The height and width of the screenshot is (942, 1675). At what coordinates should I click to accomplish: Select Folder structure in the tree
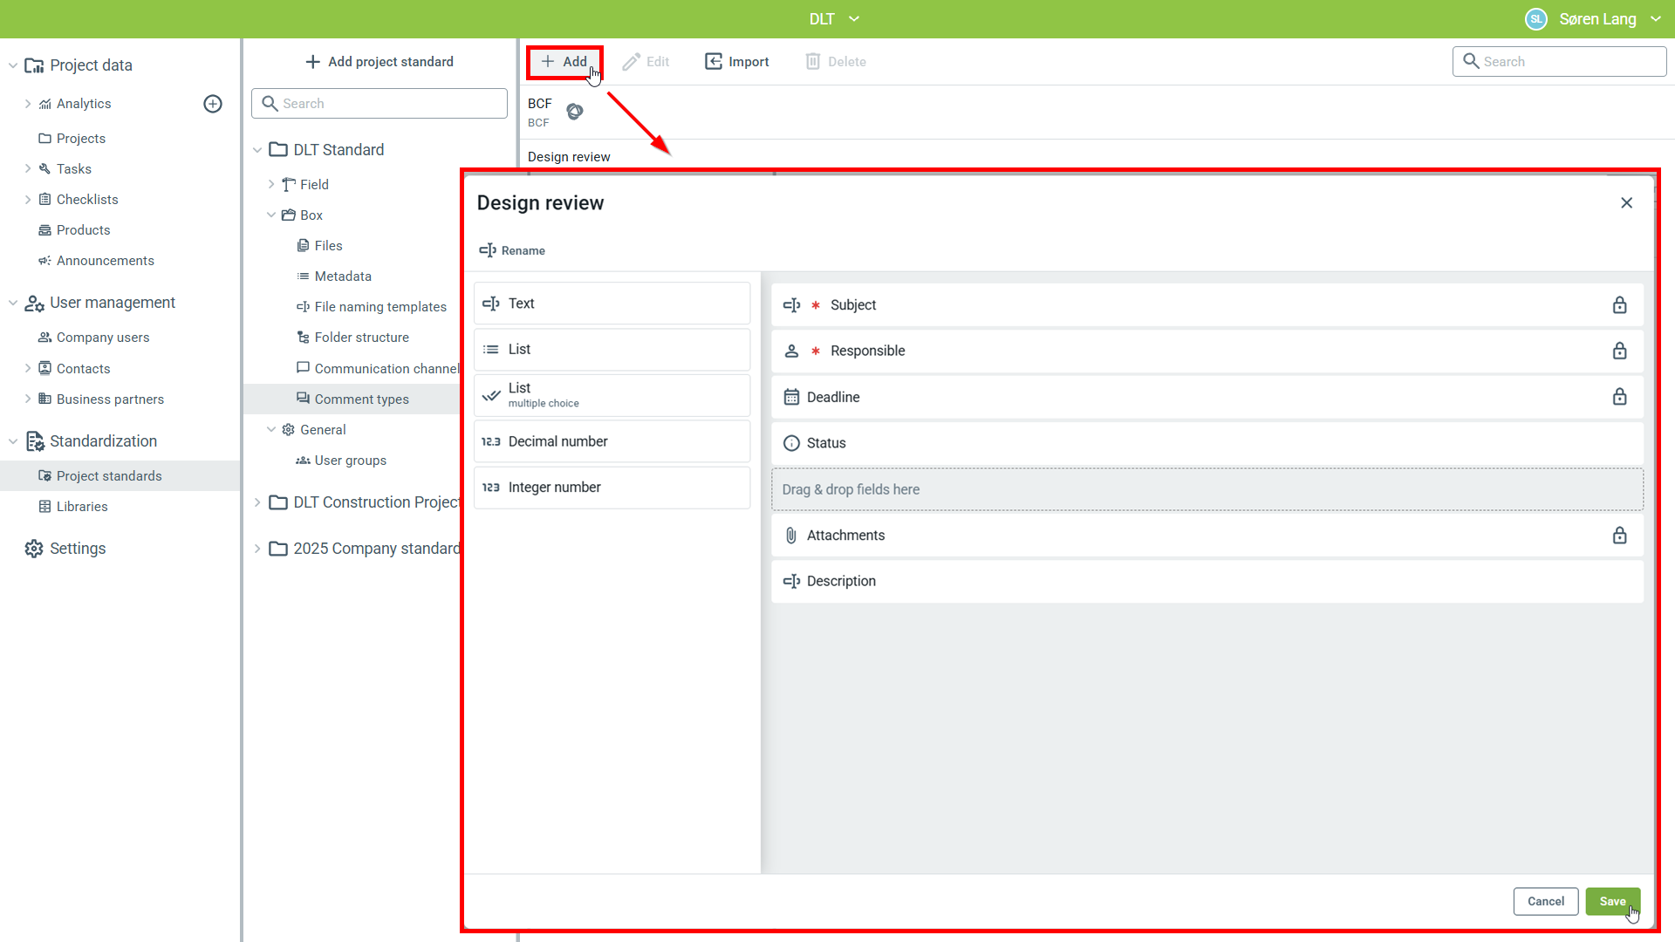tap(361, 338)
